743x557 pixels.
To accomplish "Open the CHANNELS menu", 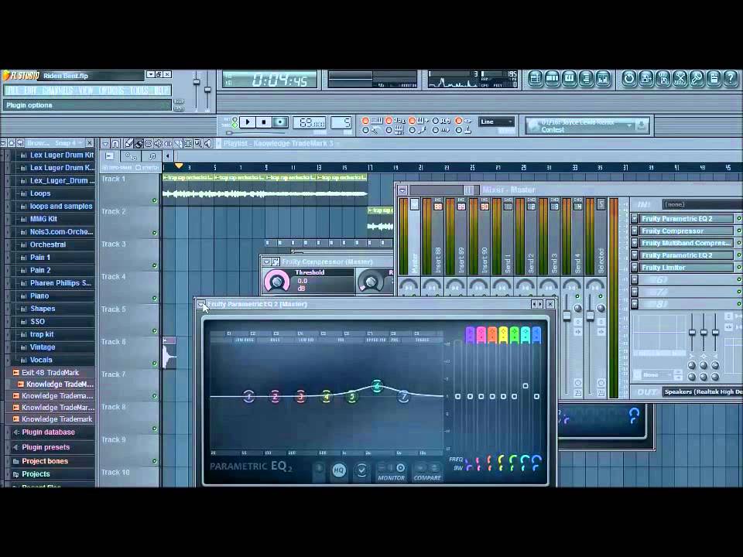I will click(x=57, y=90).
